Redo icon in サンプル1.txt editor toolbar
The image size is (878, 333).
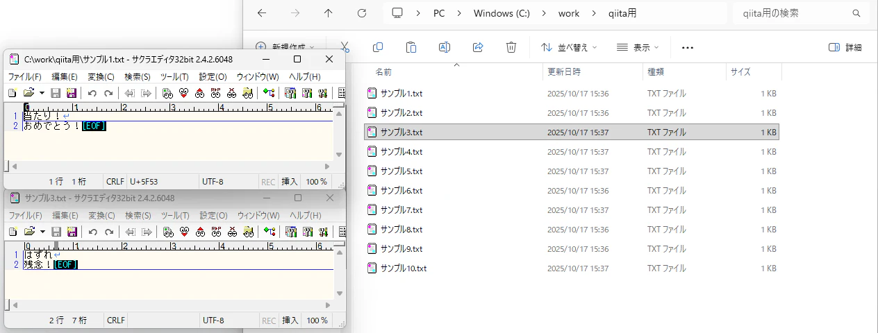pos(108,93)
